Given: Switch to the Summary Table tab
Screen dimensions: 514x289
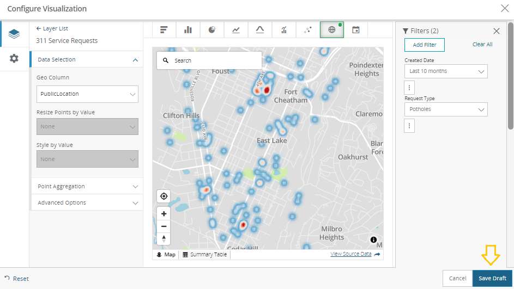Looking at the screenshot, I should pos(205,255).
